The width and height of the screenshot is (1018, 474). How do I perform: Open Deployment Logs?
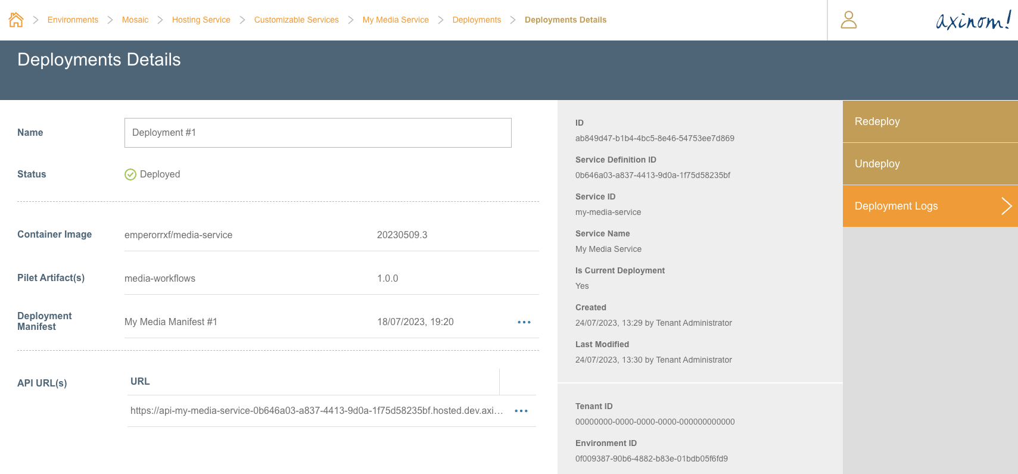[896, 206]
